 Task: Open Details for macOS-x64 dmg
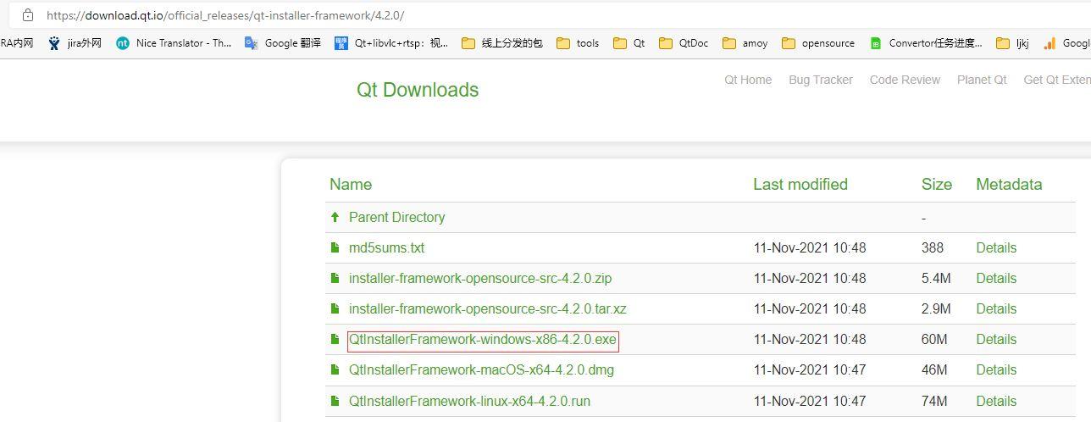(x=996, y=370)
